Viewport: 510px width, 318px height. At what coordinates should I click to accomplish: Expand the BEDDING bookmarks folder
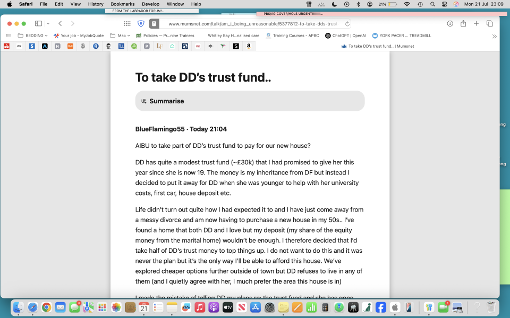(x=33, y=36)
